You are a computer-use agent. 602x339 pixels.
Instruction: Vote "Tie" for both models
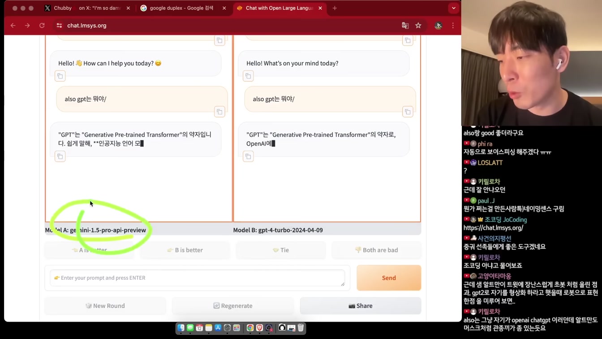[x=281, y=250]
